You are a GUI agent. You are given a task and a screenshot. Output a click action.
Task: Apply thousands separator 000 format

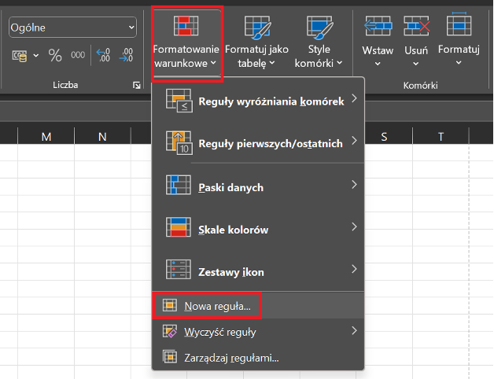coord(78,55)
